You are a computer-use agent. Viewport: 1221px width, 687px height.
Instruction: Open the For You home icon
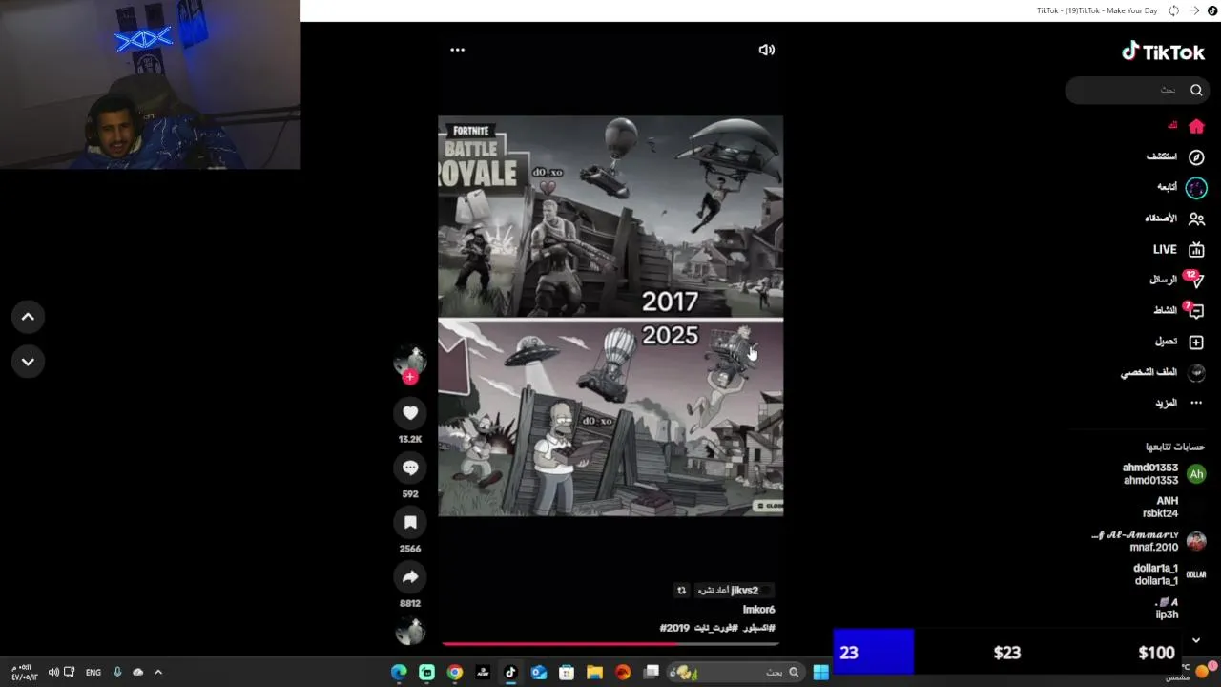1196,126
